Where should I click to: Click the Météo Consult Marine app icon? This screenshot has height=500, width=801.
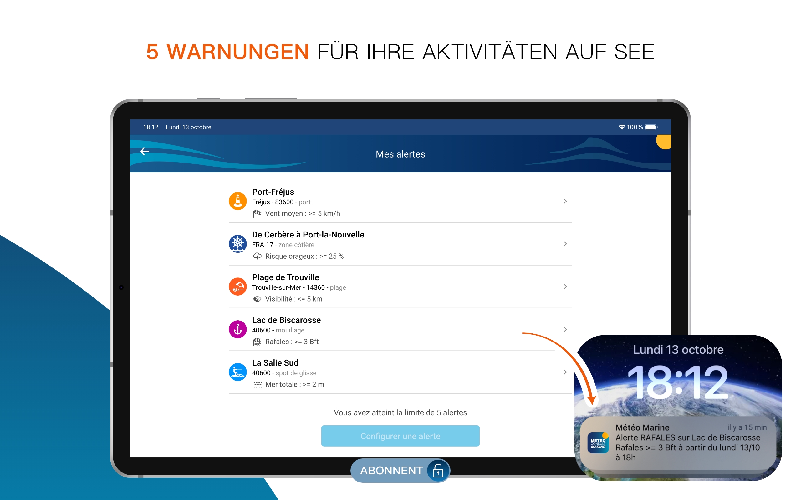(598, 443)
